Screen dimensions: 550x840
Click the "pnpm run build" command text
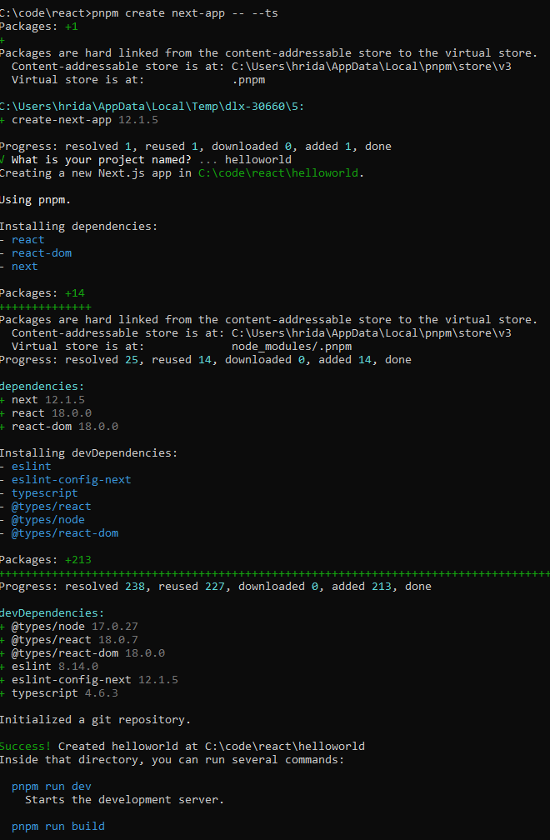coord(58,826)
